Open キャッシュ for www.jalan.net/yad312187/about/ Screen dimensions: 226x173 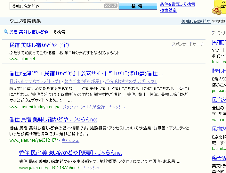(x=91, y=168)
